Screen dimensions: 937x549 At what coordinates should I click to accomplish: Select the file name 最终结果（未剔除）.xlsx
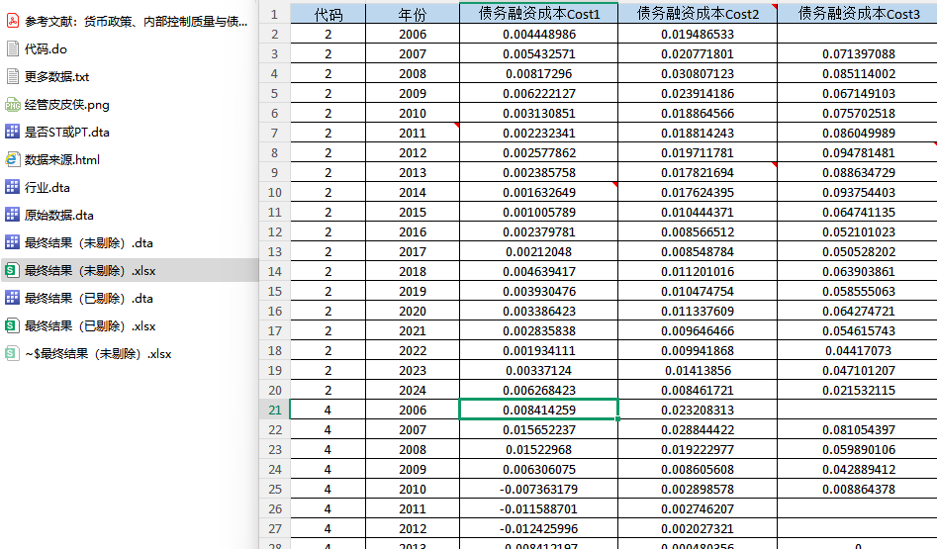[x=90, y=271]
